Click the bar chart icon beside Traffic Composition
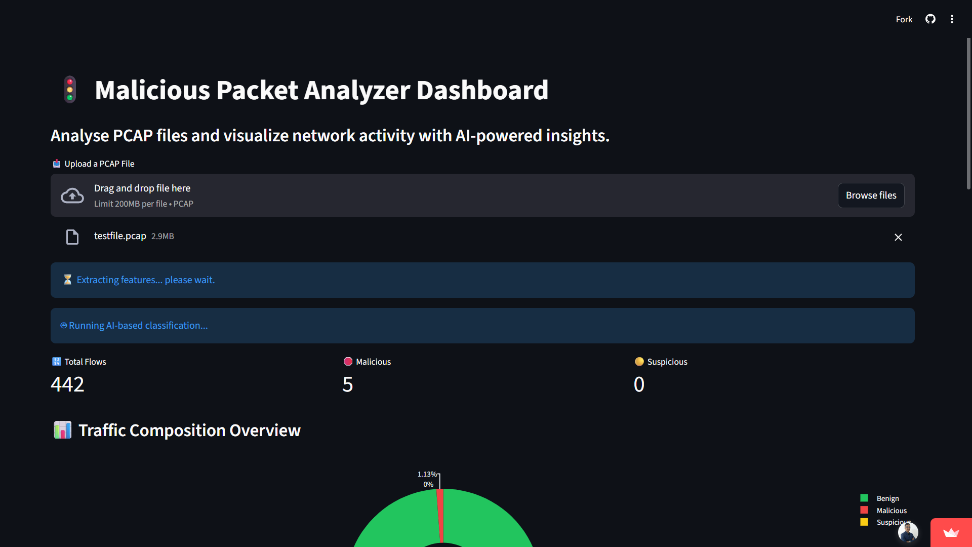972x547 pixels. [x=63, y=430]
